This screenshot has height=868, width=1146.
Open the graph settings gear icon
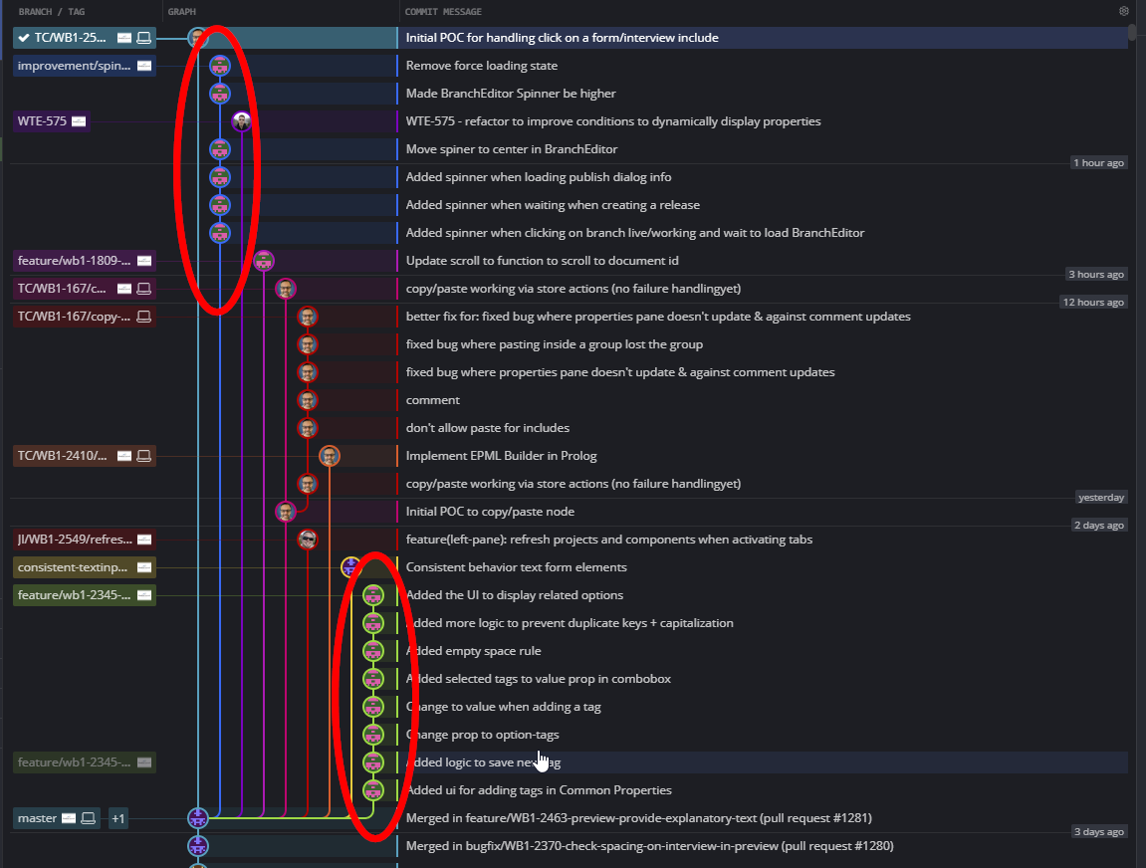1124,11
